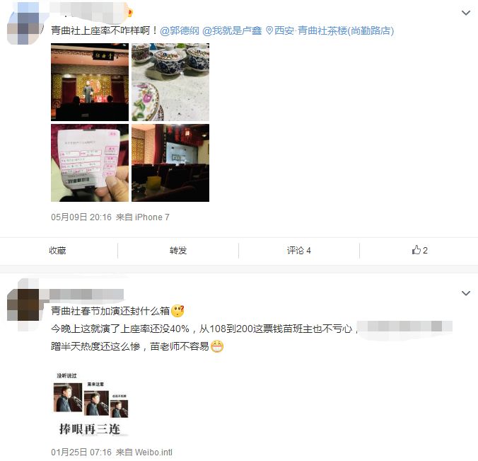Open the 捧哏再三连 meme image
Viewport: 478px width, 461px height.
pyautogui.click(x=91, y=404)
